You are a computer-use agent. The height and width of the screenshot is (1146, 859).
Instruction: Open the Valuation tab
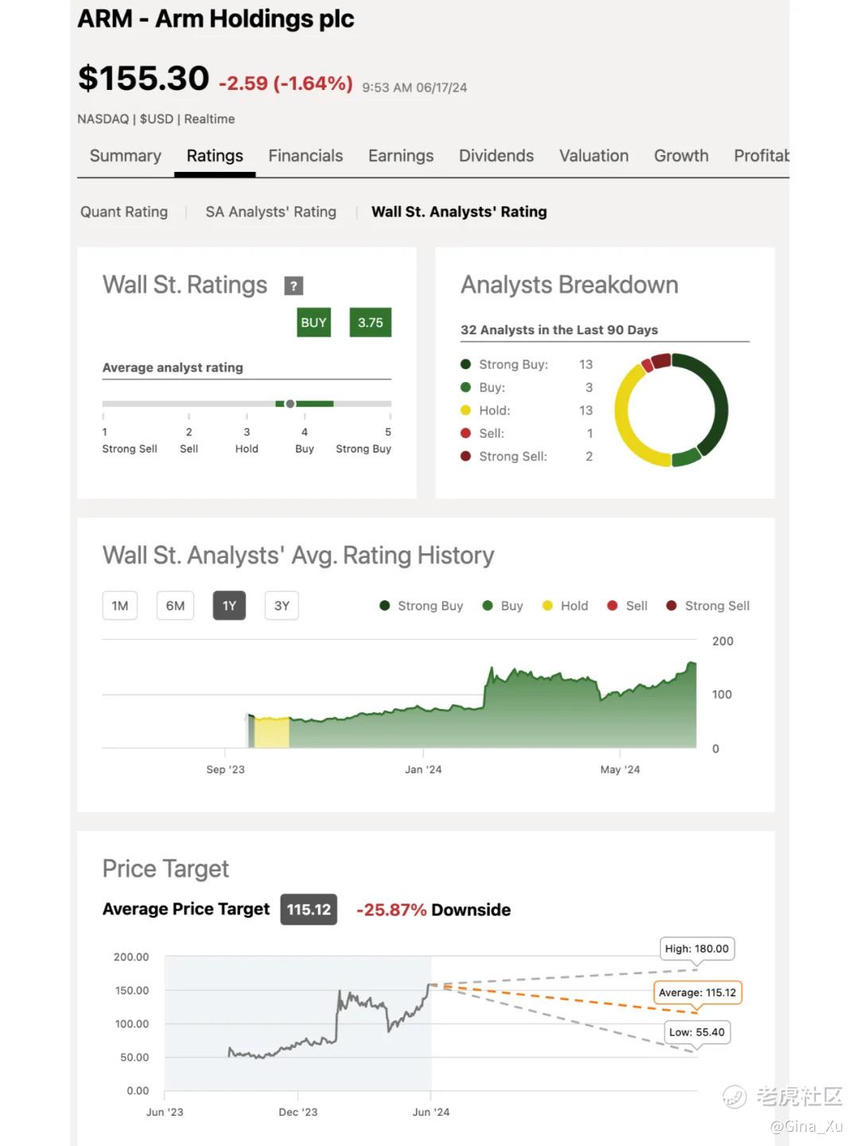(594, 156)
